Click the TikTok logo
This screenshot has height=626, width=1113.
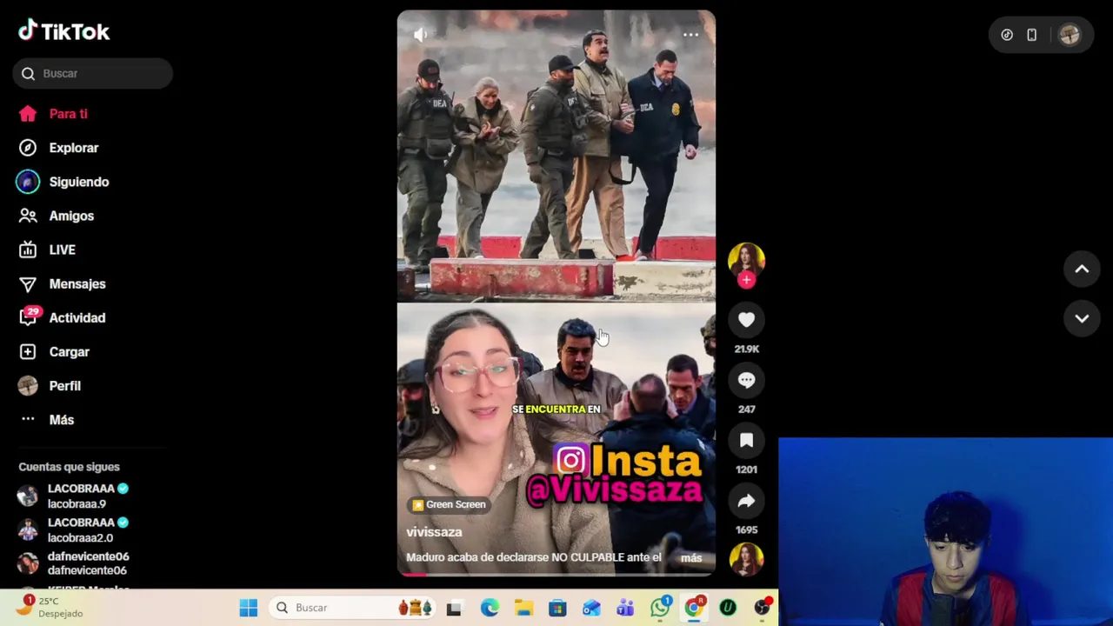63,31
